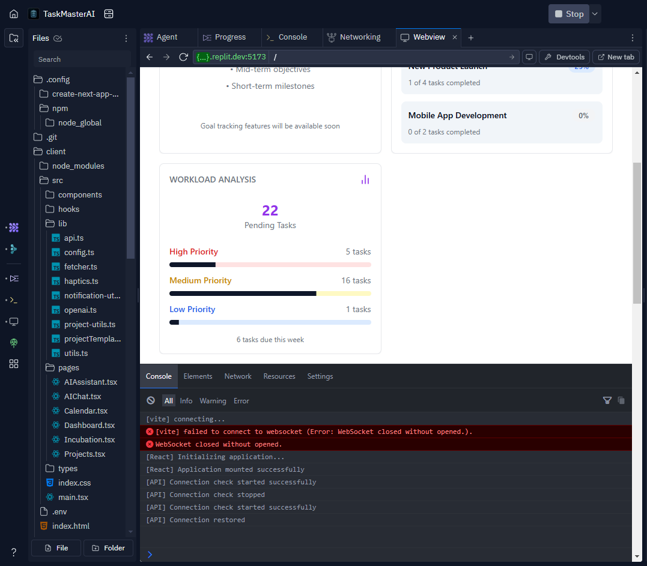Clear the devtools console log
The width and height of the screenshot is (647, 566).
(x=151, y=401)
